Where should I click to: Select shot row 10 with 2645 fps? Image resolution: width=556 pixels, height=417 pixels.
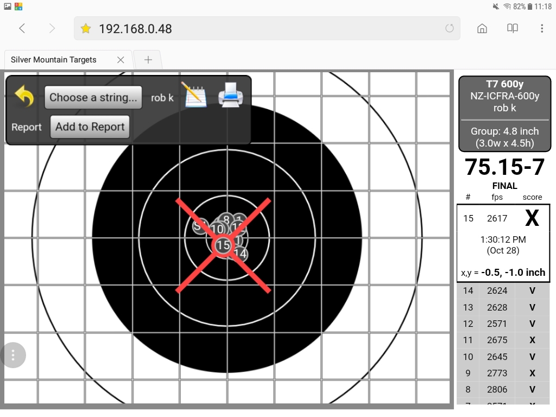pyautogui.click(x=503, y=357)
